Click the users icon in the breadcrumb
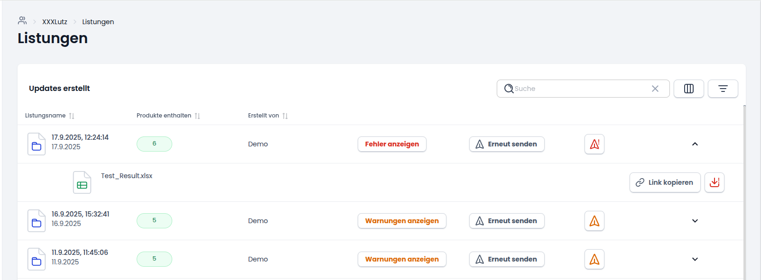The height and width of the screenshot is (280, 761). tap(22, 21)
